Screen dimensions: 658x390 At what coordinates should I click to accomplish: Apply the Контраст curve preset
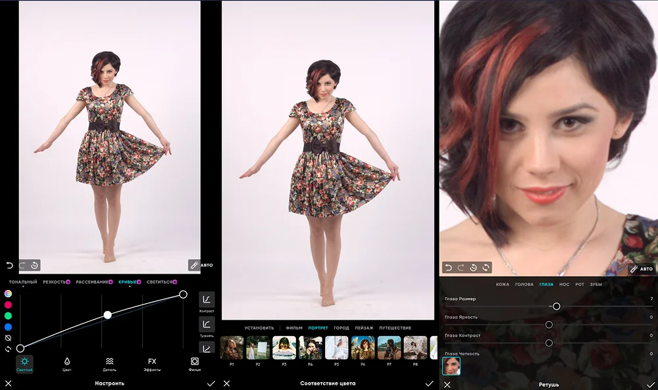coord(207,300)
